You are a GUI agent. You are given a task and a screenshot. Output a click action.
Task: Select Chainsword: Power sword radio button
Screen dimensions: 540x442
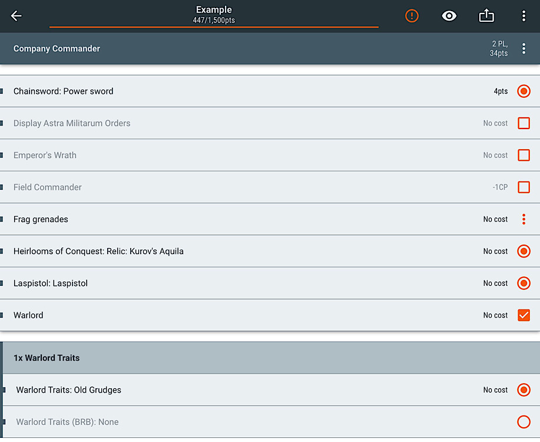pyautogui.click(x=524, y=91)
